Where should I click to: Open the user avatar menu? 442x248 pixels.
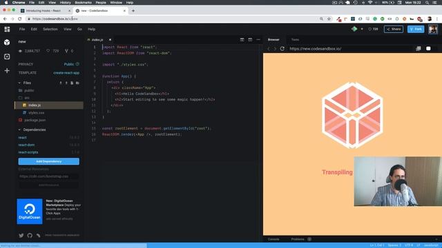[433, 29]
